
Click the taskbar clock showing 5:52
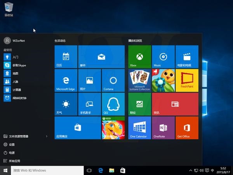tap(223, 170)
